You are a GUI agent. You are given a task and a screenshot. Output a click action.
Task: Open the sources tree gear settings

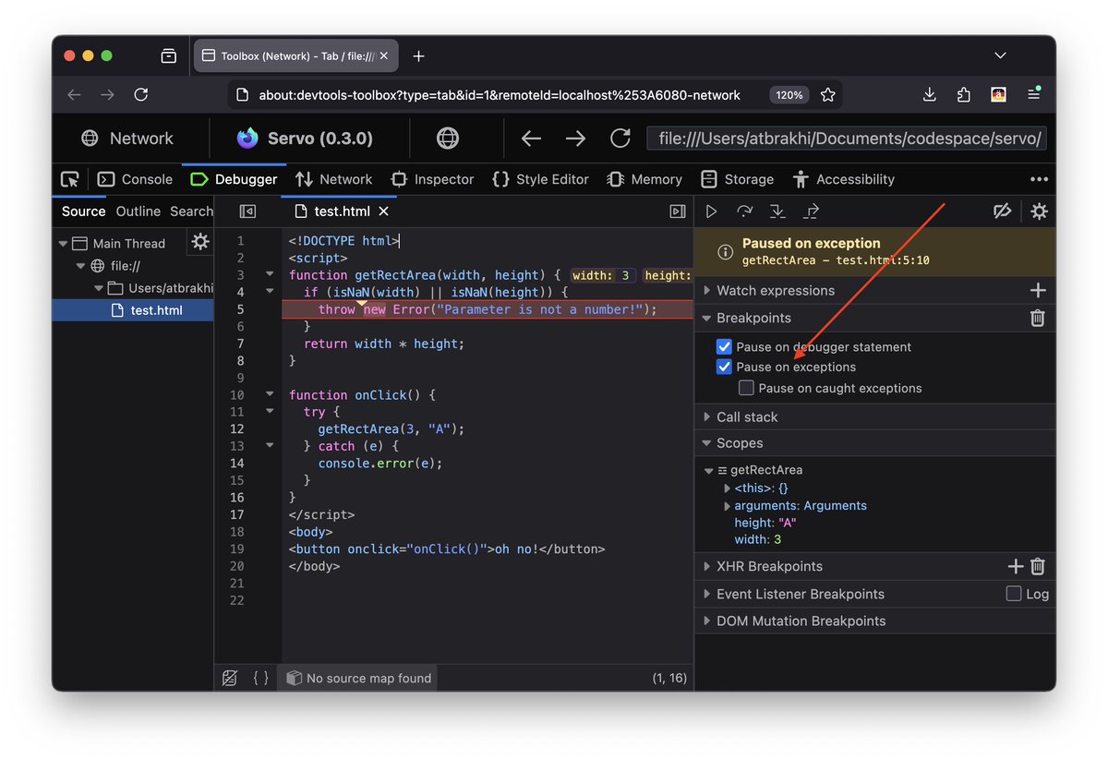coord(200,242)
